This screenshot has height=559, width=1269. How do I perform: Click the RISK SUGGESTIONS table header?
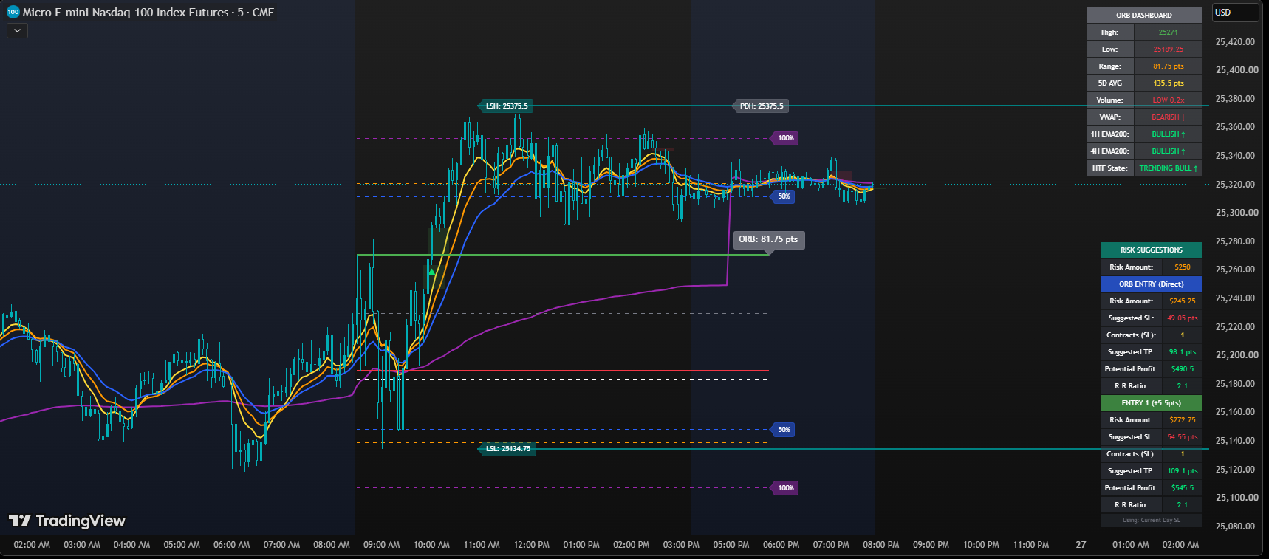tap(1151, 250)
